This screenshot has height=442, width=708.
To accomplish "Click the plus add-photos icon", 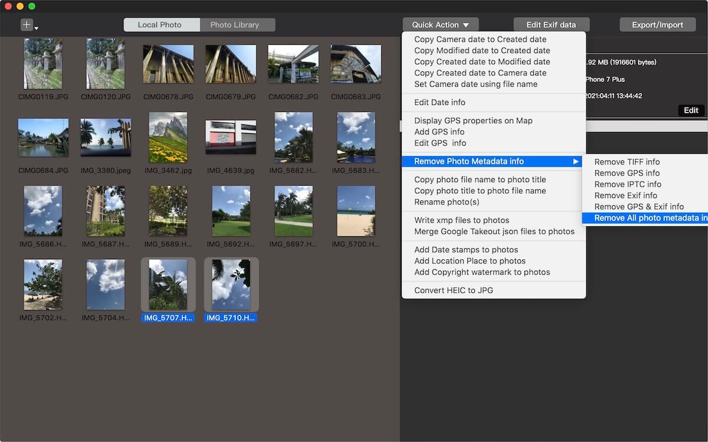I will point(27,25).
